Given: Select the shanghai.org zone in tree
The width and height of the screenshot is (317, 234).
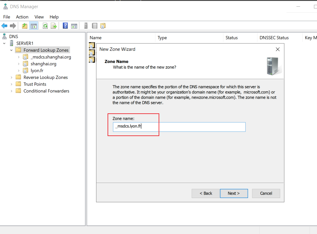Looking at the screenshot, I should pyautogui.click(x=44, y=64).
